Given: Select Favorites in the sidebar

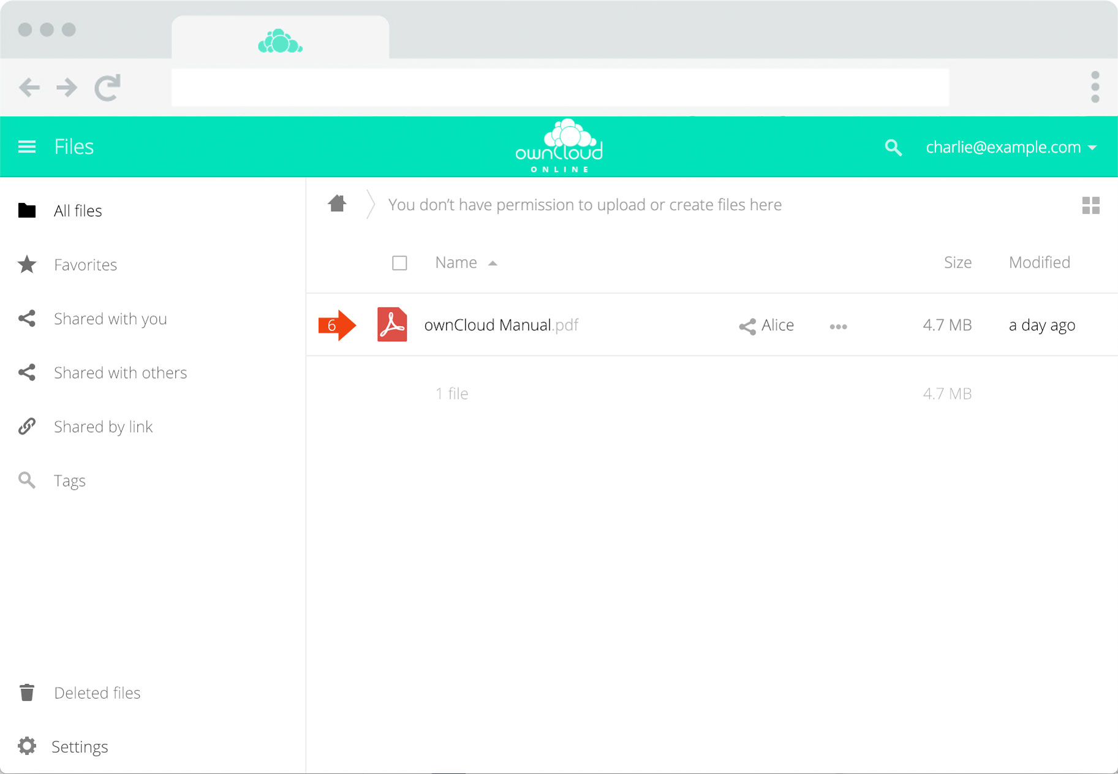Looking at the screenshot, I should [85, 265].
